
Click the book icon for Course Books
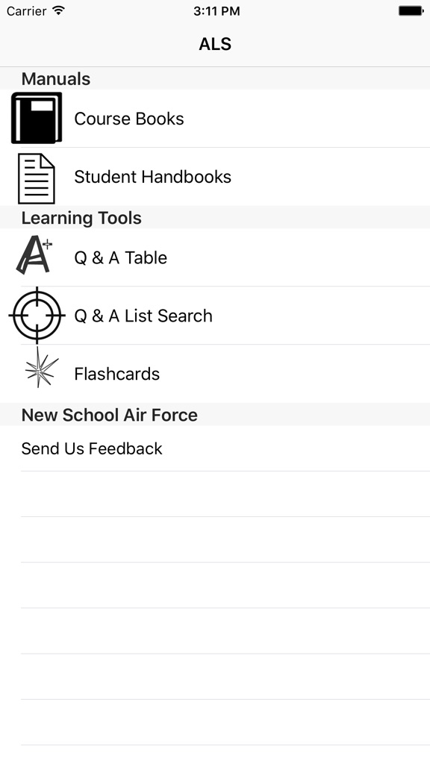pos(34,118)
